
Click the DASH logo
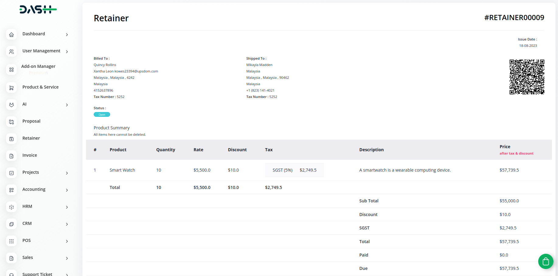click(38, 10)
